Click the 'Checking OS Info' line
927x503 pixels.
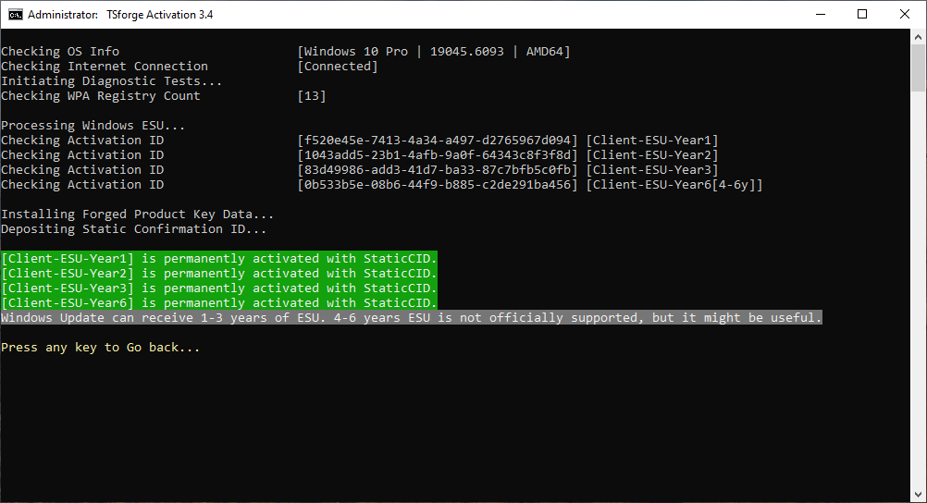(60, 52)
